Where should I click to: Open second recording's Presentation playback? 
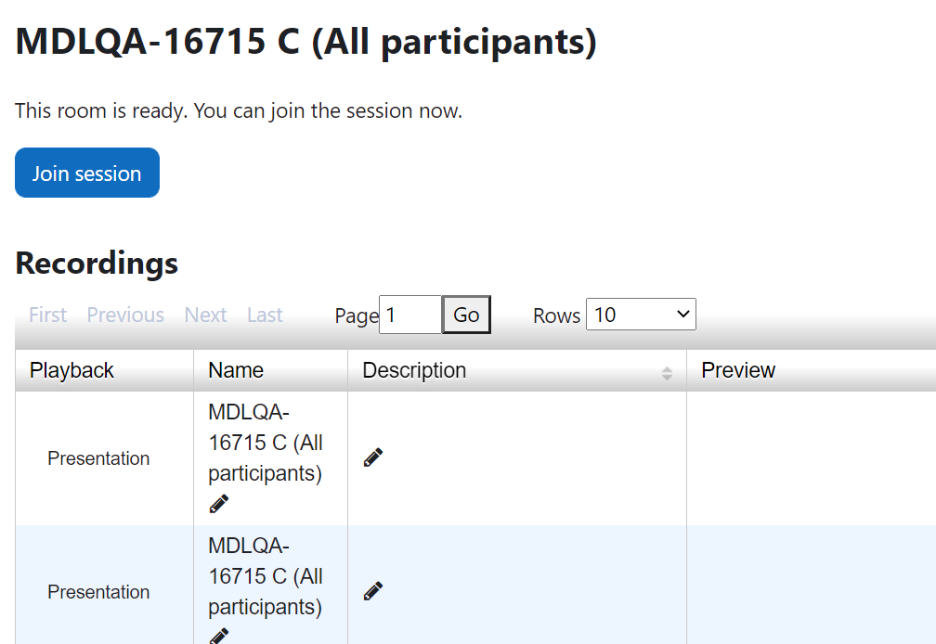coord(98,592)
